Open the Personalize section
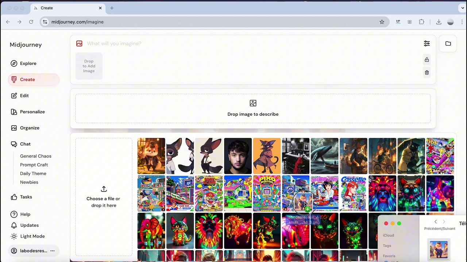The width and height of the screenshot is (467, 262). [32, 112]
